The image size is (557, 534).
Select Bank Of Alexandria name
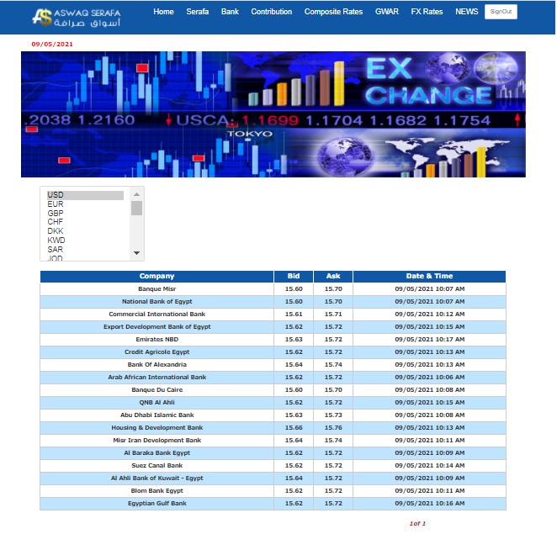[x=157, y=365]
